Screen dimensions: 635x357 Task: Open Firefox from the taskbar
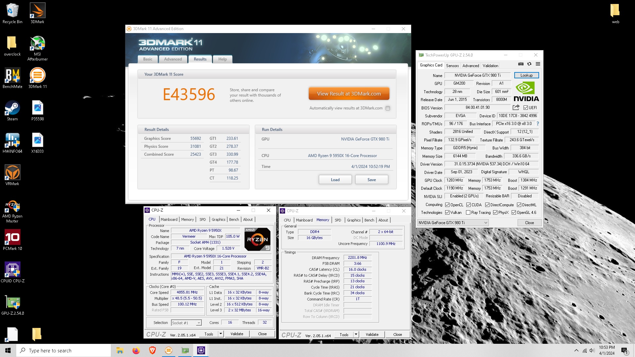(x=136, y=350)
